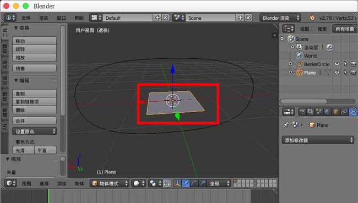Switch to World properties tab
The height and width of the screenshot is (203, 358).
tap(327, 112)
